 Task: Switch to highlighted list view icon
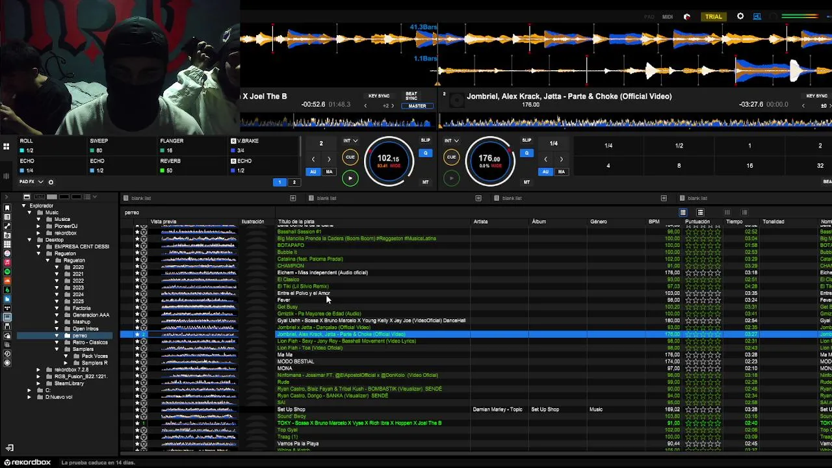tap(682, 213)
